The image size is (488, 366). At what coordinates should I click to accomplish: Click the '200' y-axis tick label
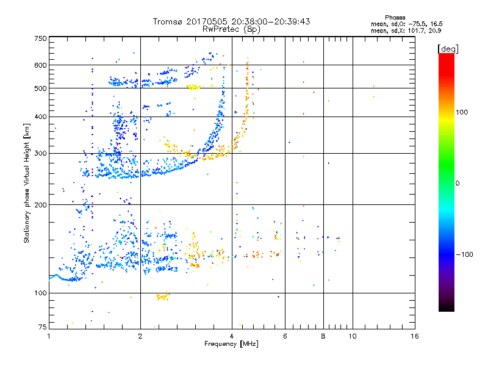pos(40,205)
